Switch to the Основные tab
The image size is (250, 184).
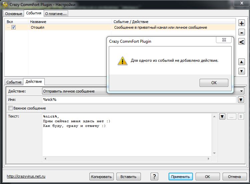(14, 14)
